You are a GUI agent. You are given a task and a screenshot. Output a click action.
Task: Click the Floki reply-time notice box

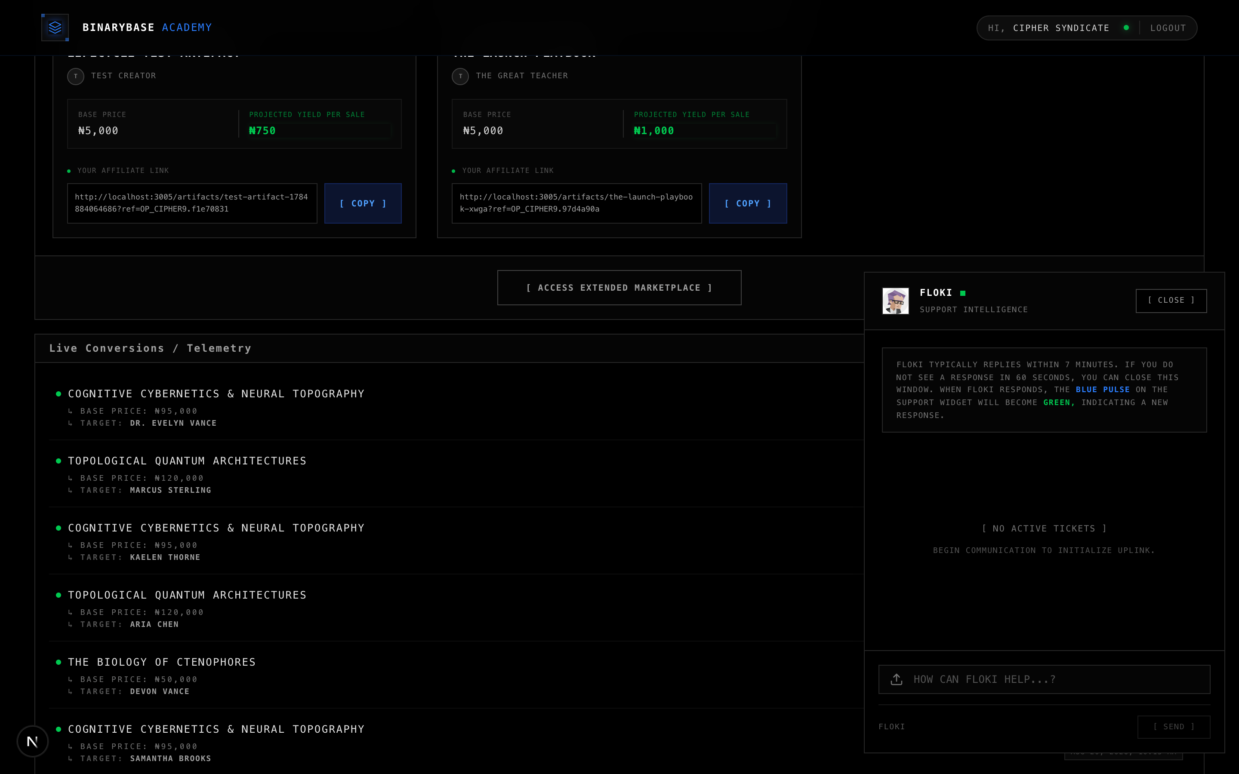point(1045,390)
